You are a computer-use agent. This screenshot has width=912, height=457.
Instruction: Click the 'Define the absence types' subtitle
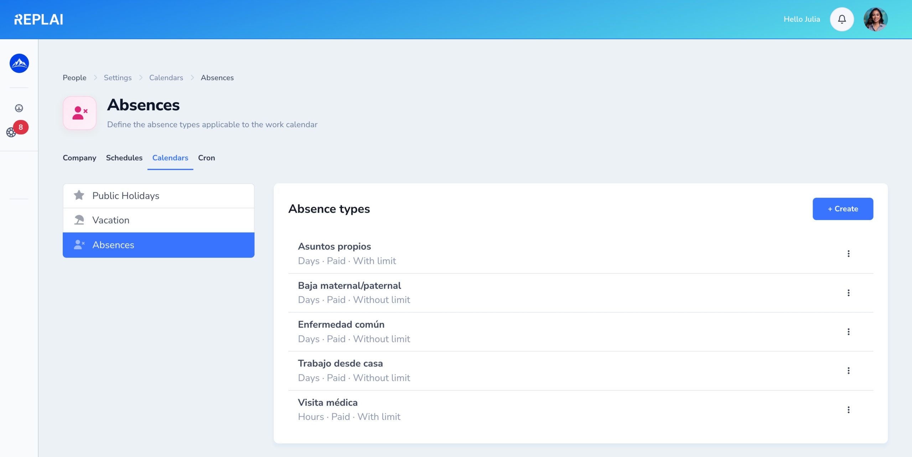tap(212, 125)
